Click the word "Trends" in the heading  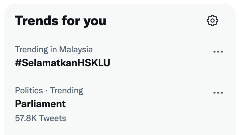point(37,21)
